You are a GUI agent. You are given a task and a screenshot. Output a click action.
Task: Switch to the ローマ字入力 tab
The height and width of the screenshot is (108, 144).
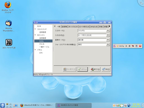tap(84, 27)
